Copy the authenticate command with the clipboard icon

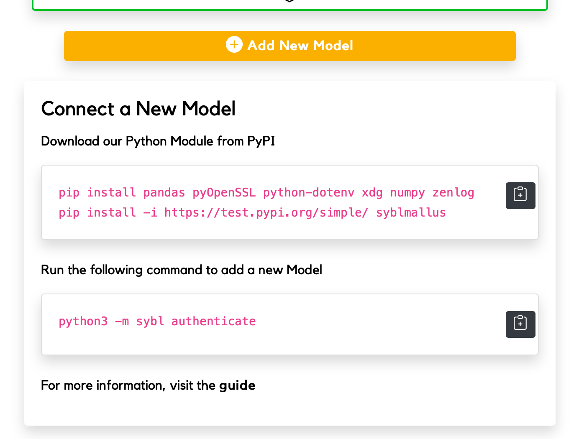tap(520, 324)
